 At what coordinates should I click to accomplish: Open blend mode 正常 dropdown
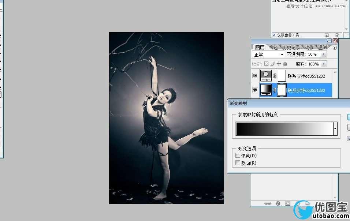click(x=268, y=55)
